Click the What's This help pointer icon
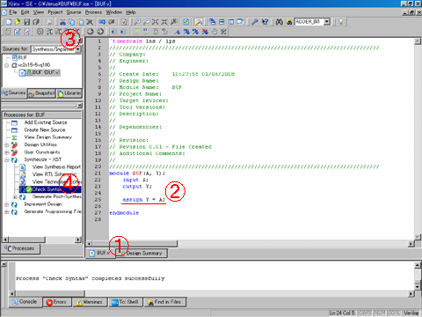 tap(265, 22)
